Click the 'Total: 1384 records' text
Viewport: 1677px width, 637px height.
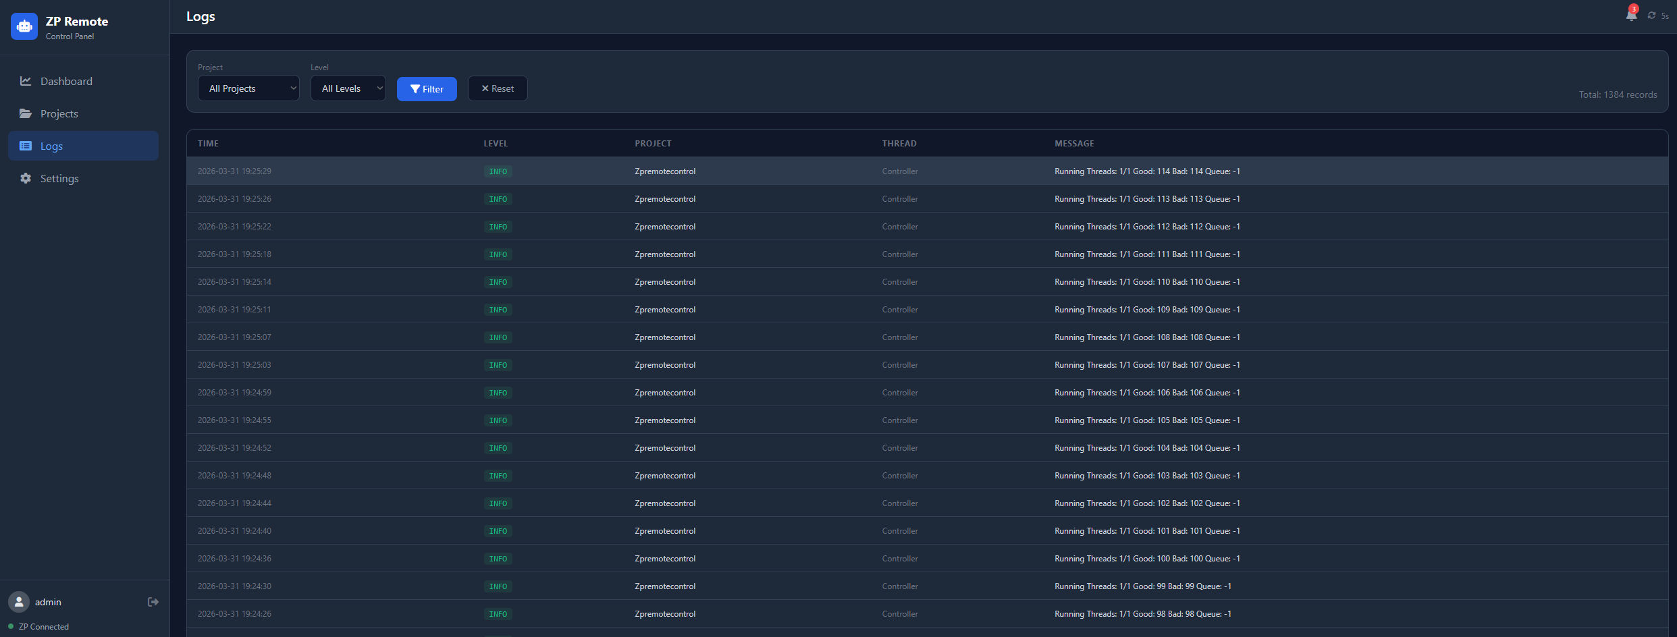click(1618, 94)
